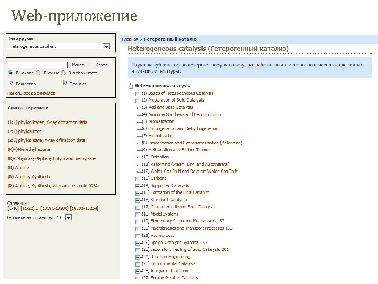Viewport: 378px width, 284px height.
Task: Open term '(2:1) phyllosilicate'
Action: [x=25, y=131]
